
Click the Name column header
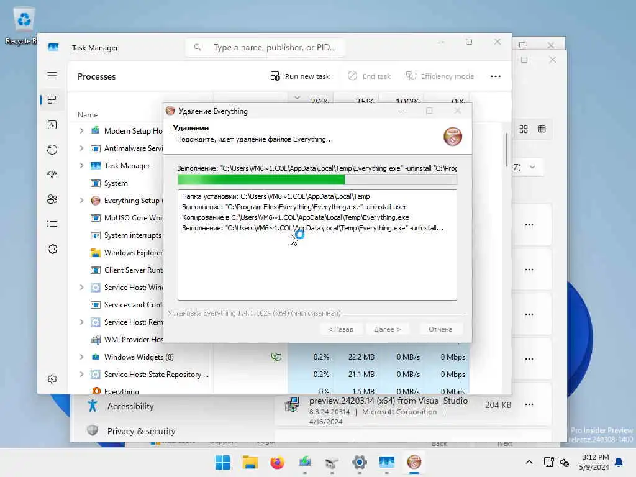pos(88,115)
